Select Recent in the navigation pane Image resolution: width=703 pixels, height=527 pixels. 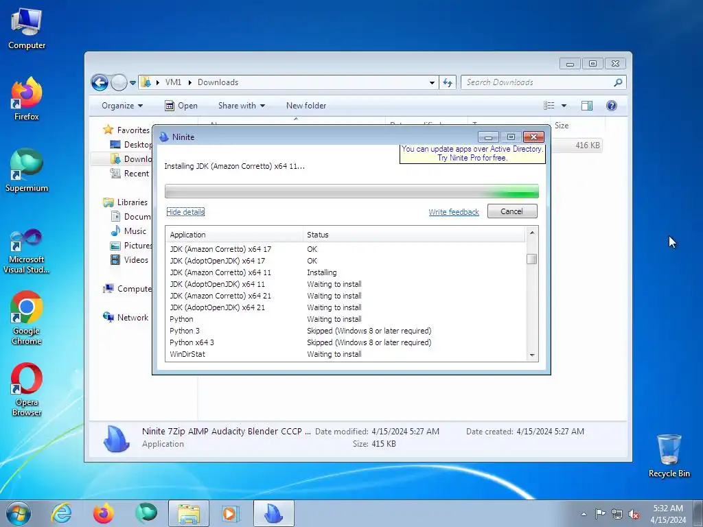[x=130, y=174]
